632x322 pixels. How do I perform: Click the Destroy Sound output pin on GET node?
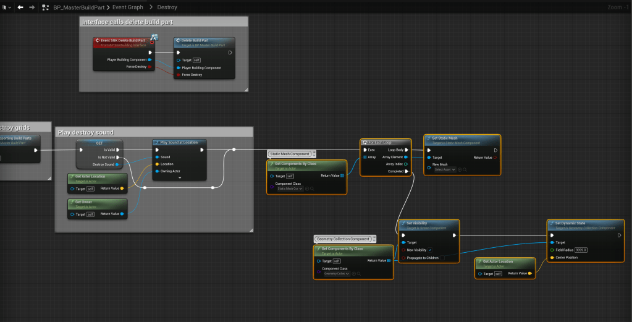pos(117,164)
